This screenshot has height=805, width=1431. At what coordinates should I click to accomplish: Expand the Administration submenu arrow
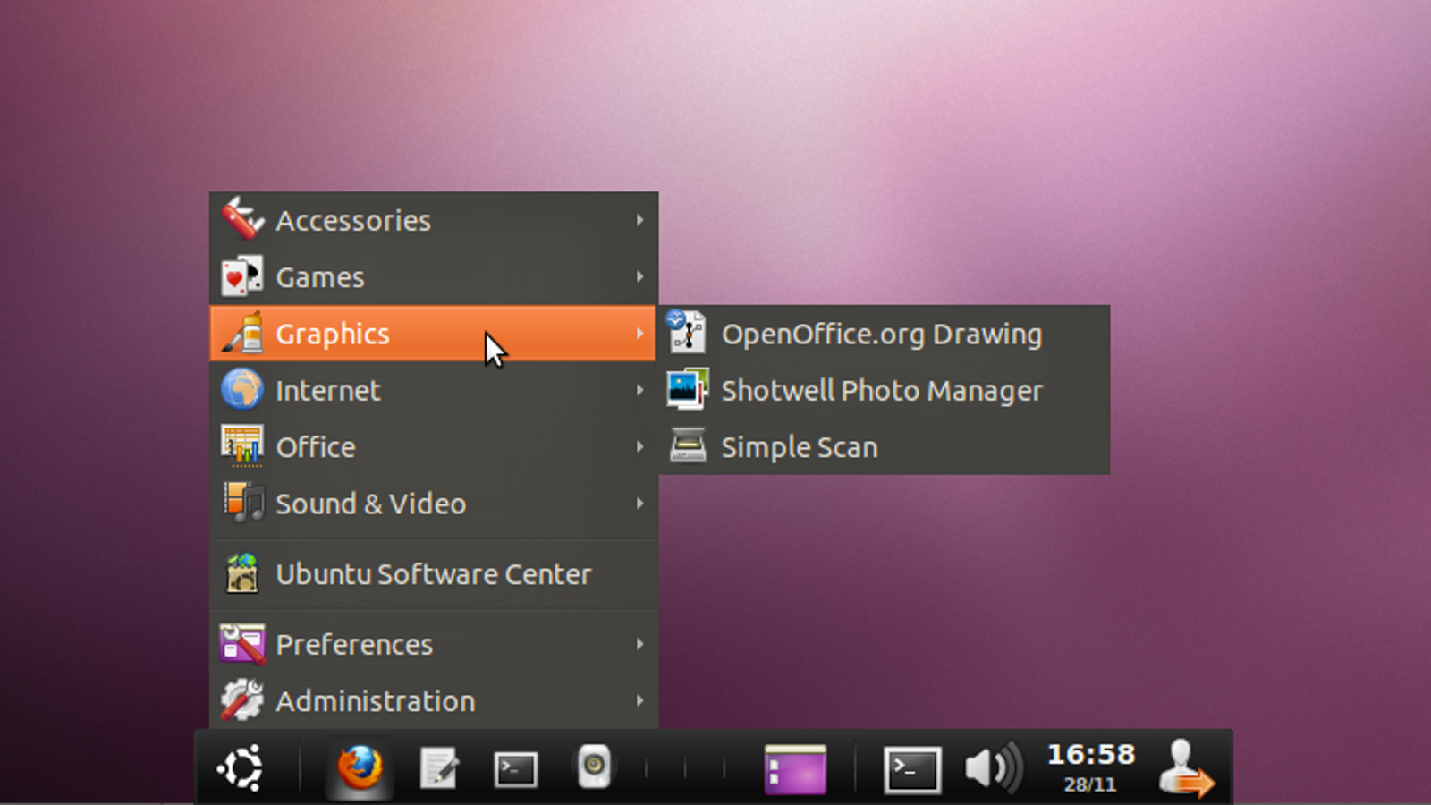[x=640, y=700]
